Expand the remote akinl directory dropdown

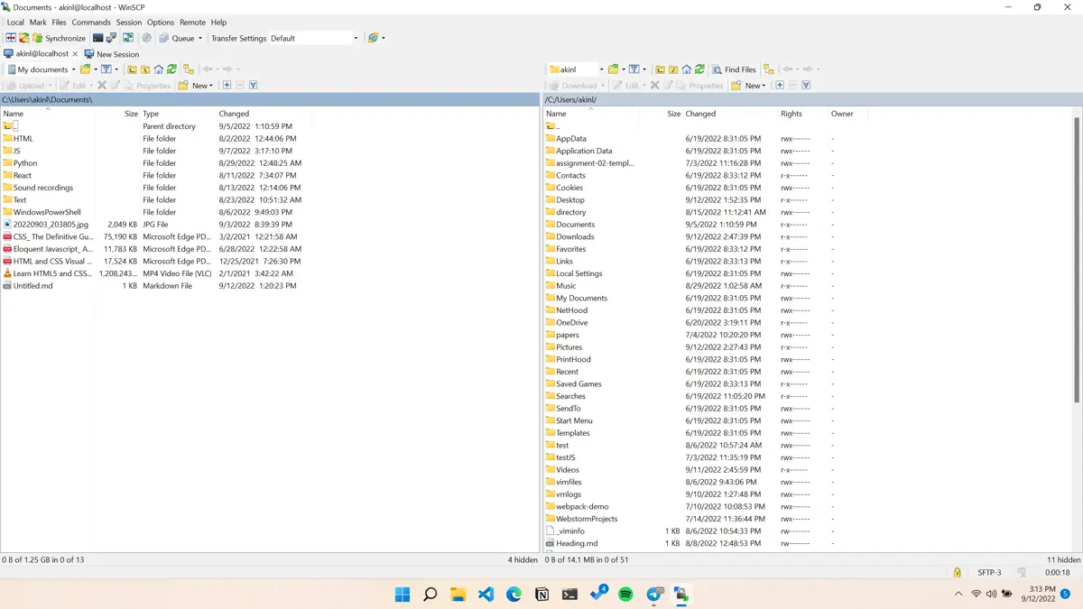point(601,69)
